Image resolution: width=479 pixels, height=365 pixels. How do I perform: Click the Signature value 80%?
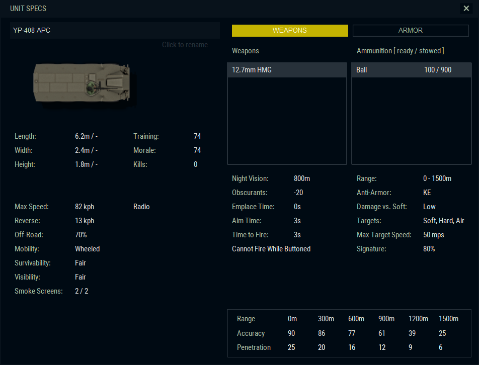pos(429,249)
